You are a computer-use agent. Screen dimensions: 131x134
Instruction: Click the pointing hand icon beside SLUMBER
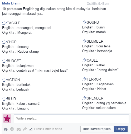tap(84, 41)
